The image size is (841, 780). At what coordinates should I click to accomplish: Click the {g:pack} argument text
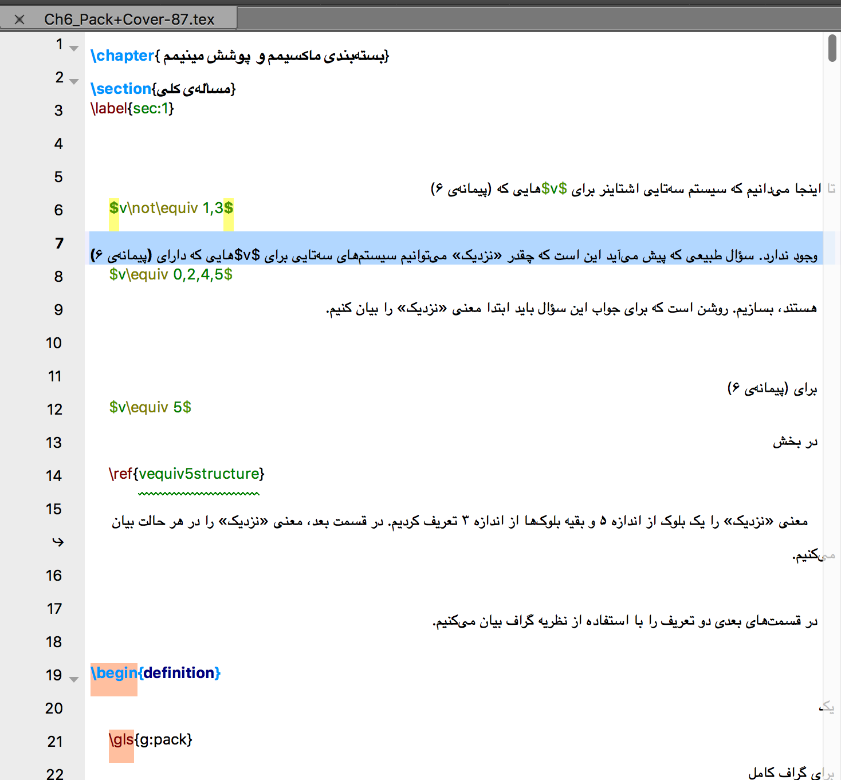click(163, 739)
